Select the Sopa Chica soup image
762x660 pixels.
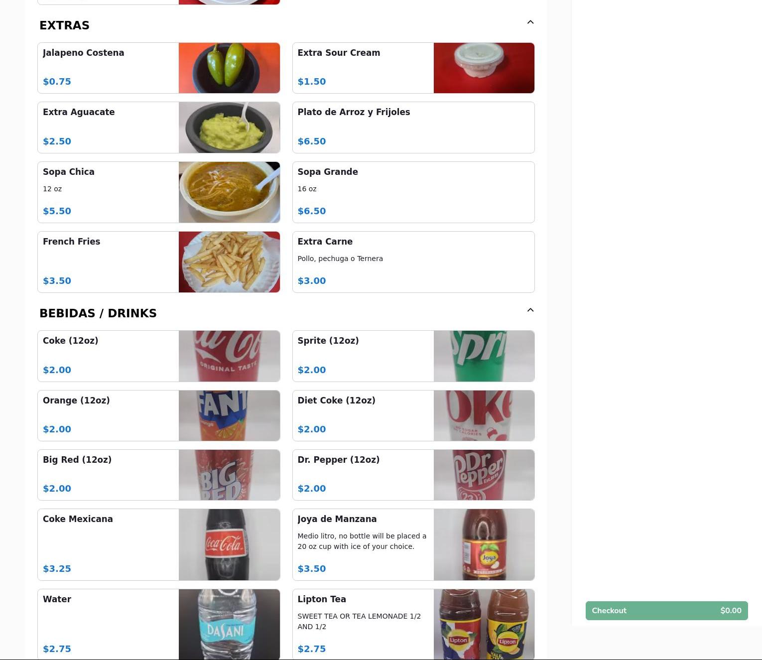pos(229,192)
